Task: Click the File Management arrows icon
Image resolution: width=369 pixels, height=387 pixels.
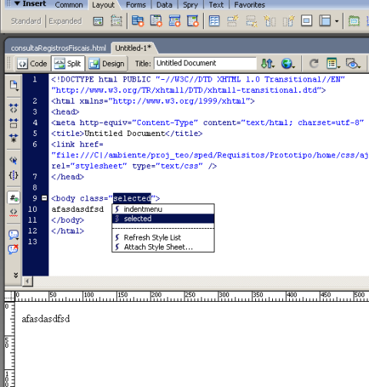Action: tap(268, 63)
